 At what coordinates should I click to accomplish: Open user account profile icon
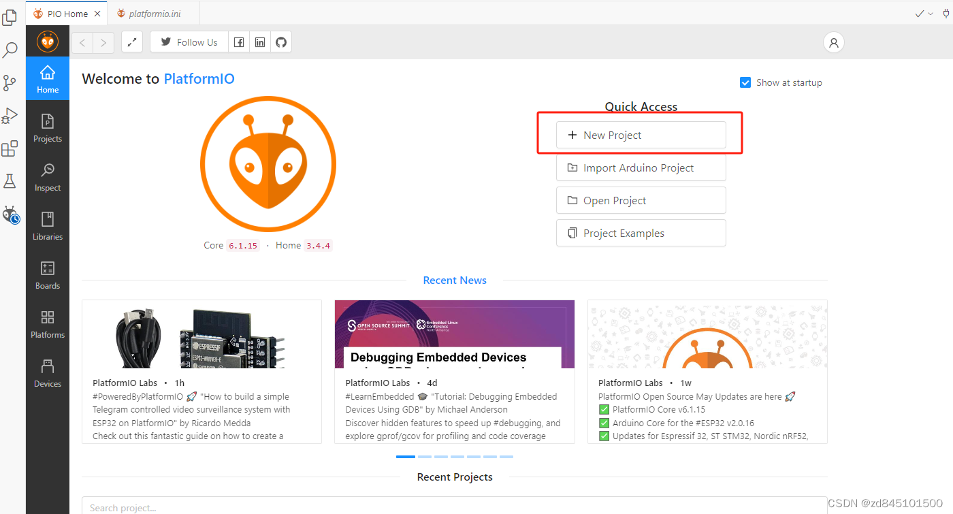(833, 42)
